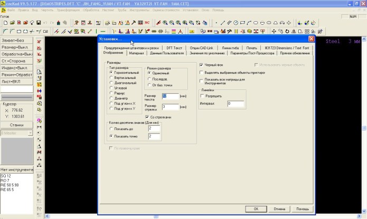The width and height of the screenshot is (367, 219).
Task: Open Параметры Пост-Процессора tab
Action: 252,53
